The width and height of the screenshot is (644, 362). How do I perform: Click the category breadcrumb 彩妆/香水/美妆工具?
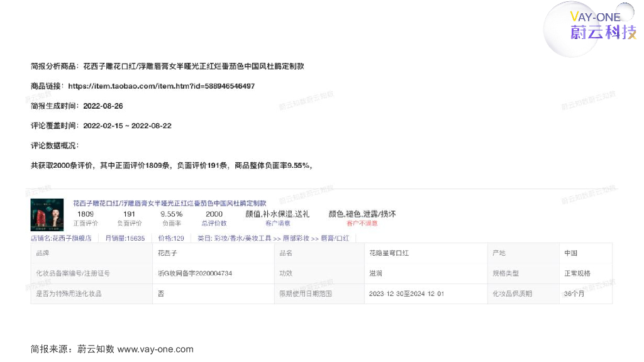(242, 238)
